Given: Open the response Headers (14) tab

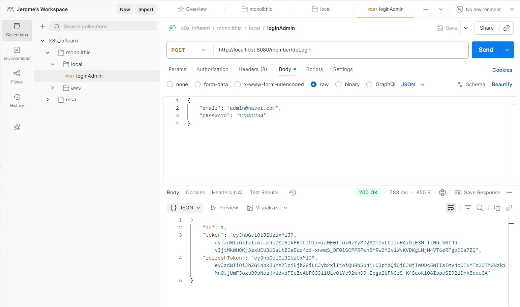Looking at the screenshot, I should click(227, 193).
